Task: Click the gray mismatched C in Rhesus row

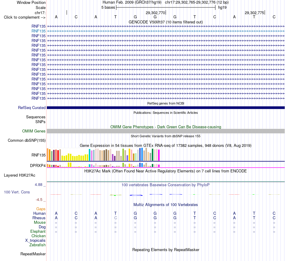Action: (x=115, y=218)
